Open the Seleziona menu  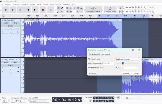coord(16,4)
